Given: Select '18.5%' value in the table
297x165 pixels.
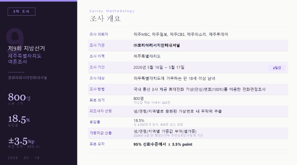Looking at the screenshot, I should (139, 120).
